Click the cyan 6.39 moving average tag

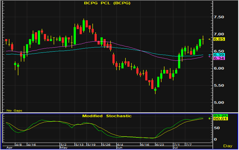tap(218, 55)
